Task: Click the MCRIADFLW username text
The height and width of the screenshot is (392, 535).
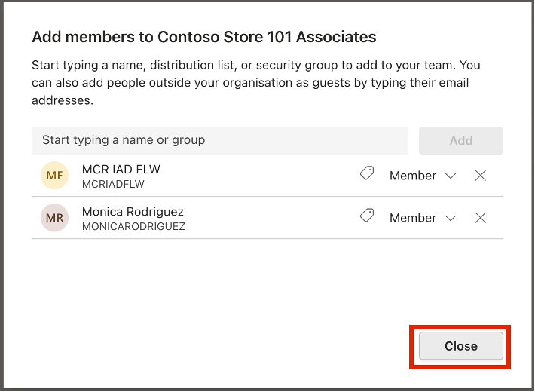Action: pos(113,184)
